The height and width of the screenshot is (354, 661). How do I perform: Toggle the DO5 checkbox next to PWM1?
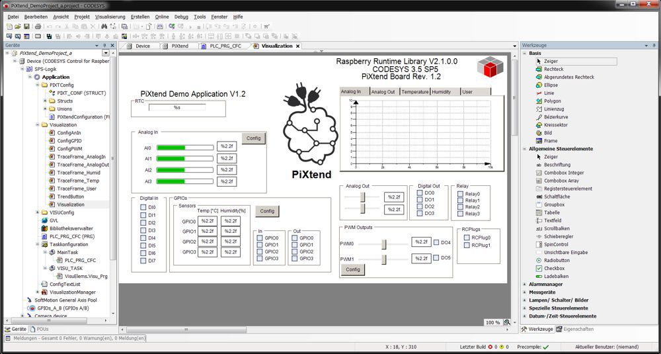tap(436, 257)
